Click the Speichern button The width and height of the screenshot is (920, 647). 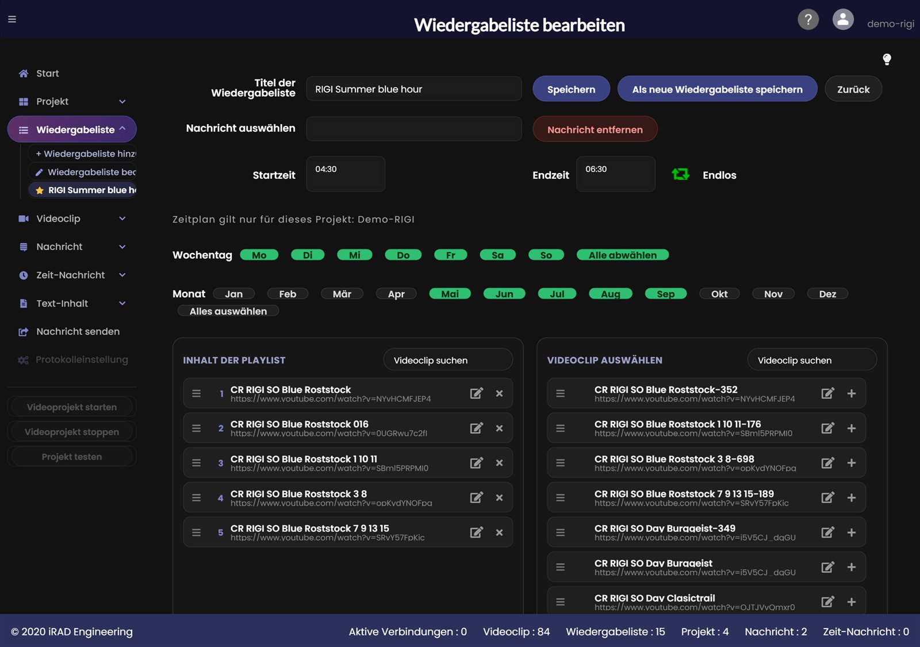coord(571,89)
